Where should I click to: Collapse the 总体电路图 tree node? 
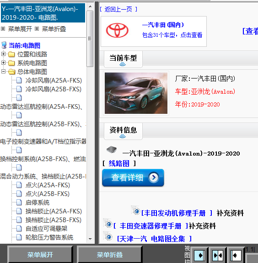click(3, 72)
